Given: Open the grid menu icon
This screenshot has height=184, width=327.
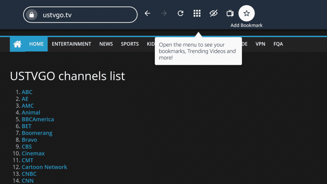Looking at the screenshot, I should 197,14.
